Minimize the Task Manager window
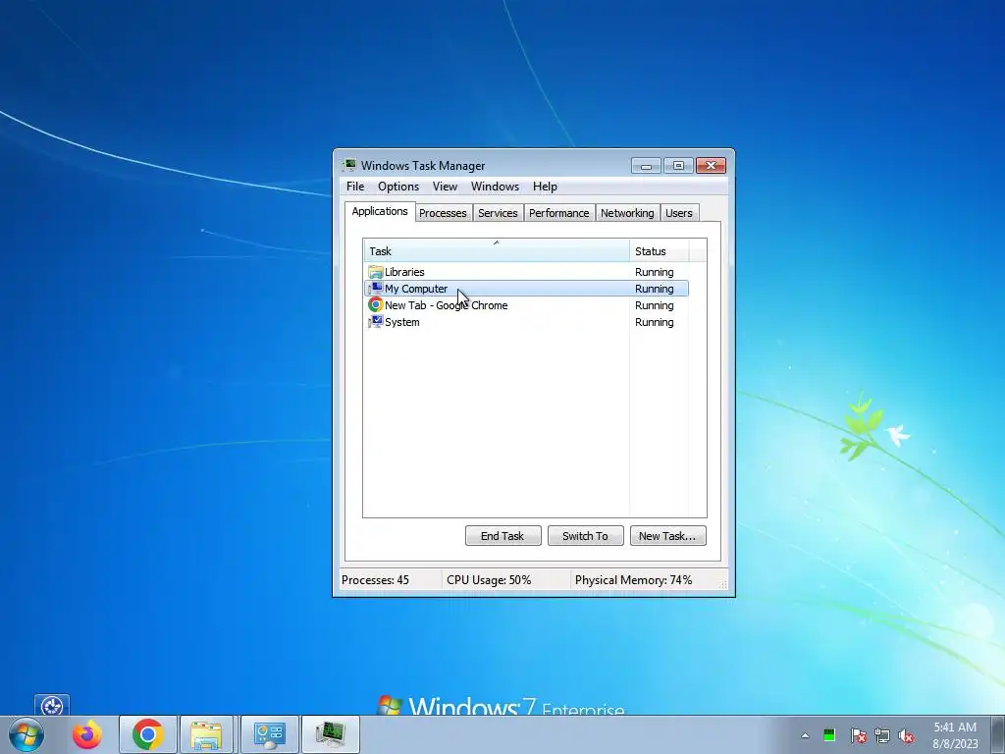The width and height of the screenshot is (1005, 754). click(x=646, y=166)
